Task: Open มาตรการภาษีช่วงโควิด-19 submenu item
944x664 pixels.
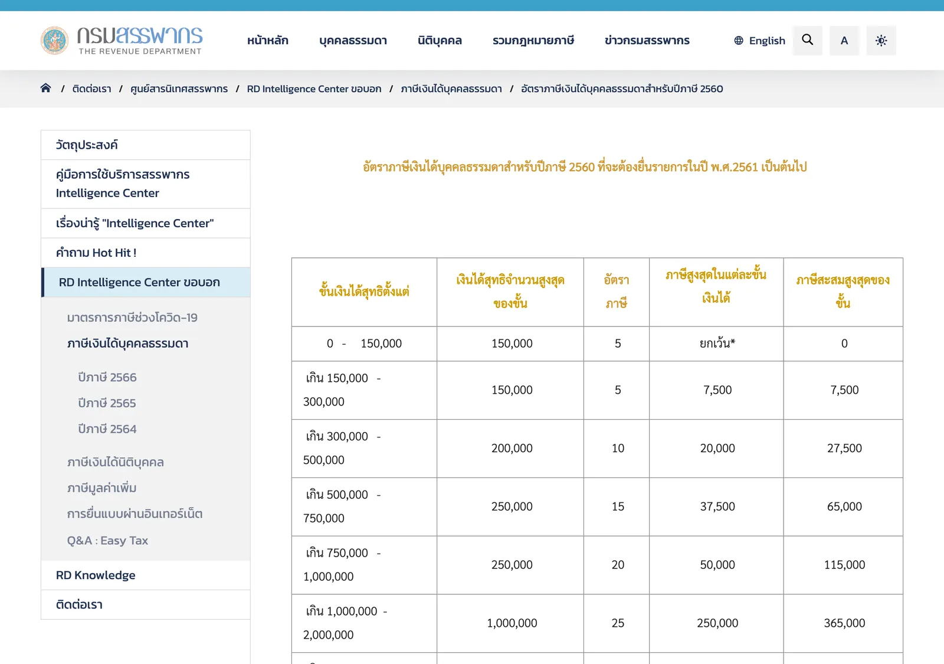Action: (x=132, y=318)
